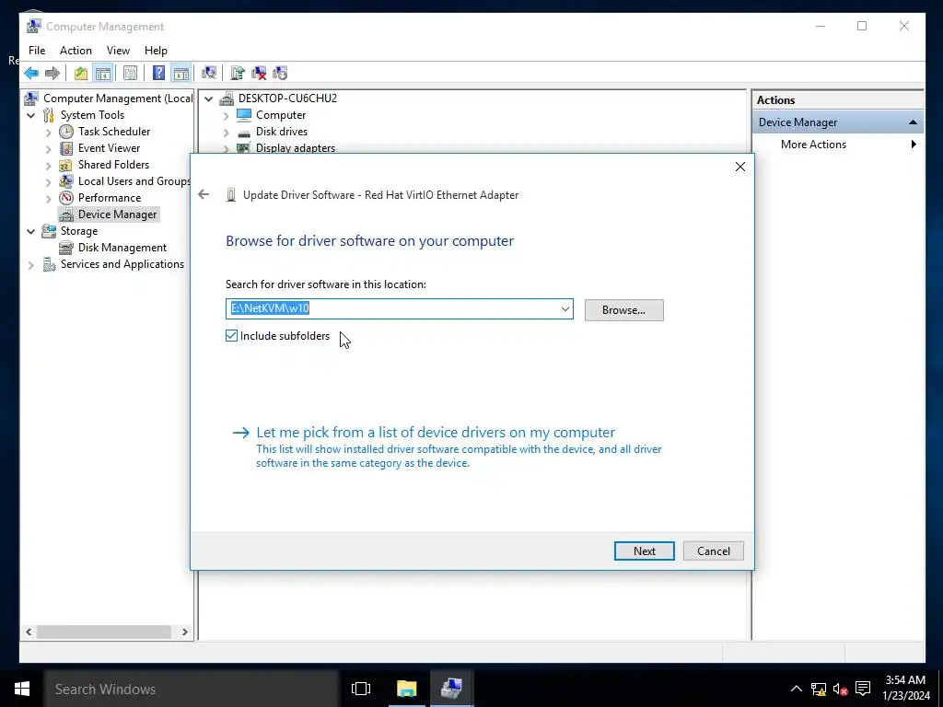Click the Computer node in the device tree
The height and width of the screenshot is (707, 943).
pyautogui.click(x=280, y=115)
